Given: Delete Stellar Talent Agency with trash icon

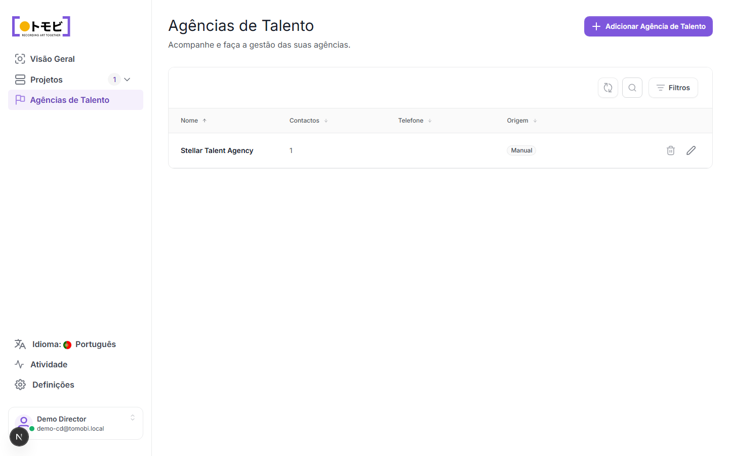Looking at the screenshot, I should tap(671, 150).
